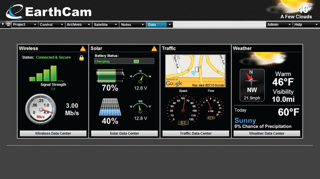Image resolution: width=320 pixels, height=179 pixels.
Task: Open the Admin dropdown menu
Action: pos(279,24)
